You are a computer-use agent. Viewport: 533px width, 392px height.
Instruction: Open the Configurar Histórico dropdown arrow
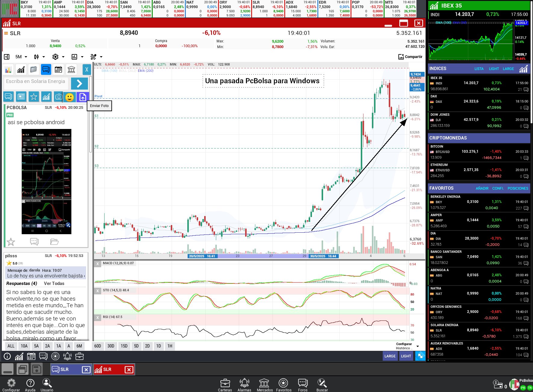(418, 346)
